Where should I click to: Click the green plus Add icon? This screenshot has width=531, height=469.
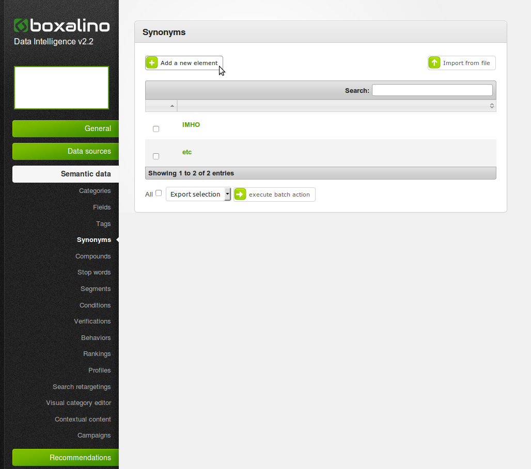(x=152, y=62)
